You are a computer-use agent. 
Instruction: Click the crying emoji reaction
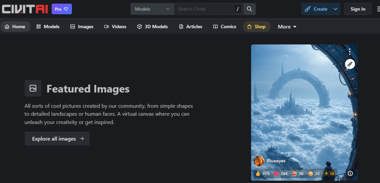(x=314, y=174)
